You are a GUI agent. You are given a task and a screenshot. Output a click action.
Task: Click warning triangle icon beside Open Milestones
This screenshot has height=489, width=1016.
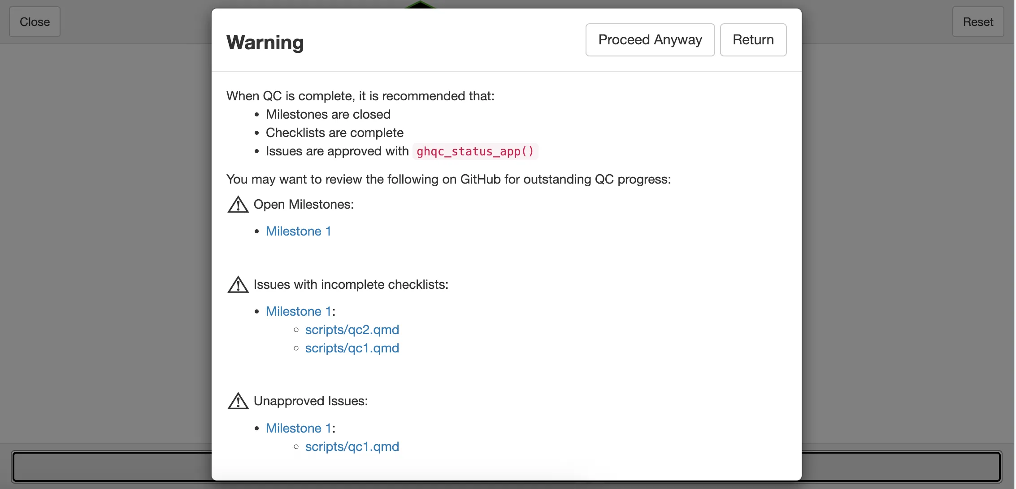(x=238, y=205)
